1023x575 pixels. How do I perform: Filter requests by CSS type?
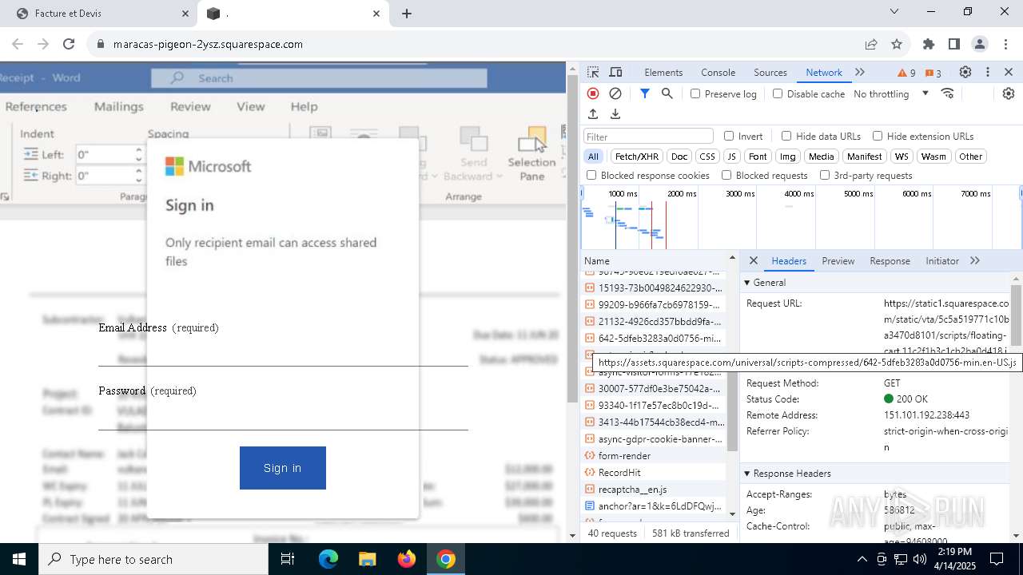(707, 157)
